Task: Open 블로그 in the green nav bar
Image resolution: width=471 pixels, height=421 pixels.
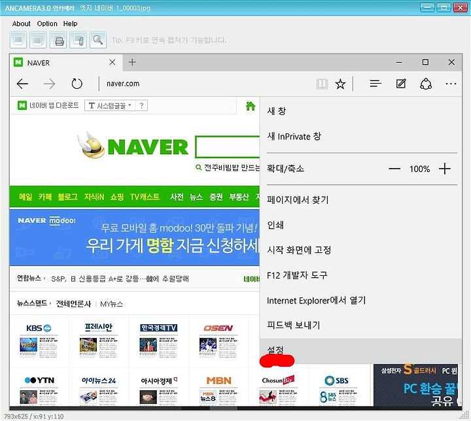Action: (67, 197)
